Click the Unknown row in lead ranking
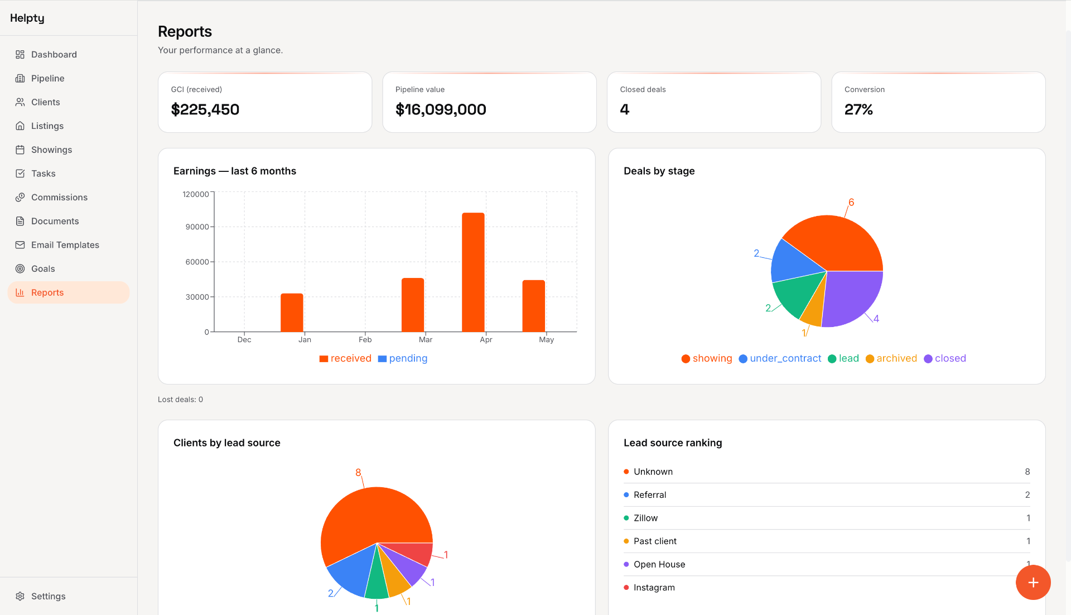1071x615 pixels. pos(827,472)
